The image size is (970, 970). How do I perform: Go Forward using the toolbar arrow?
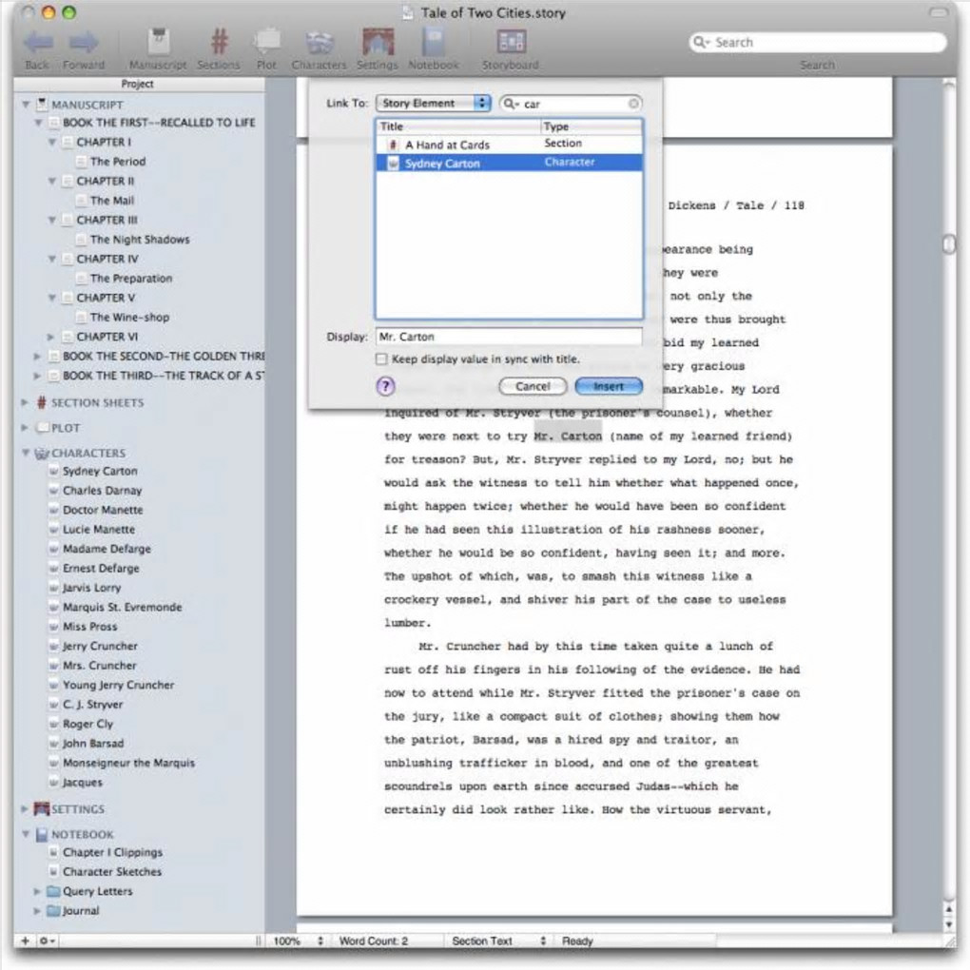pyautogui.click(x=84, y=42)
